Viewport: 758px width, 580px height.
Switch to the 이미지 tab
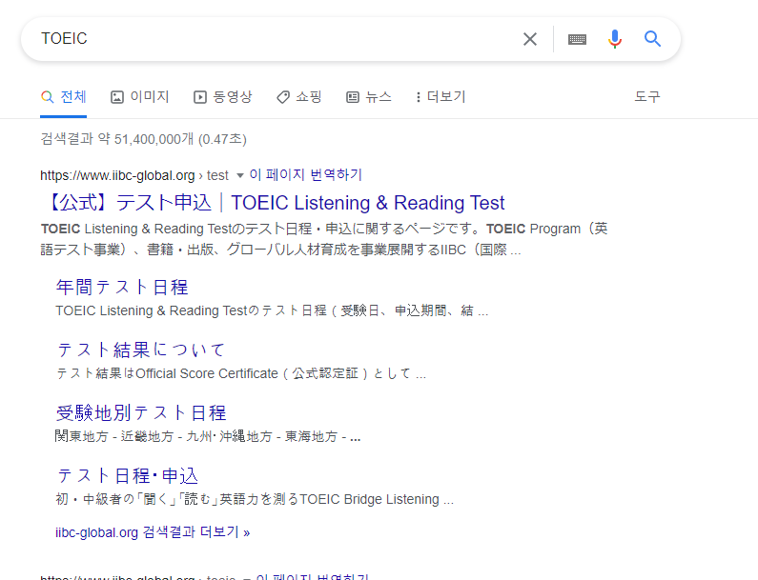click(x=140, y=97)
